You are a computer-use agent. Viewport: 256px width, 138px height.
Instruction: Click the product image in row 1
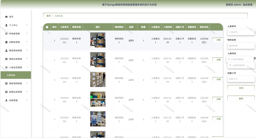coord(98,40)
